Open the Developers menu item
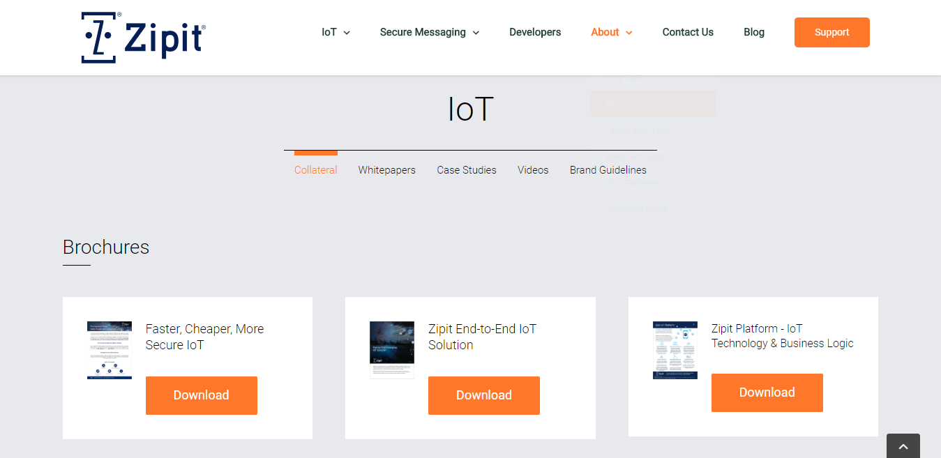 coord(535,32)
